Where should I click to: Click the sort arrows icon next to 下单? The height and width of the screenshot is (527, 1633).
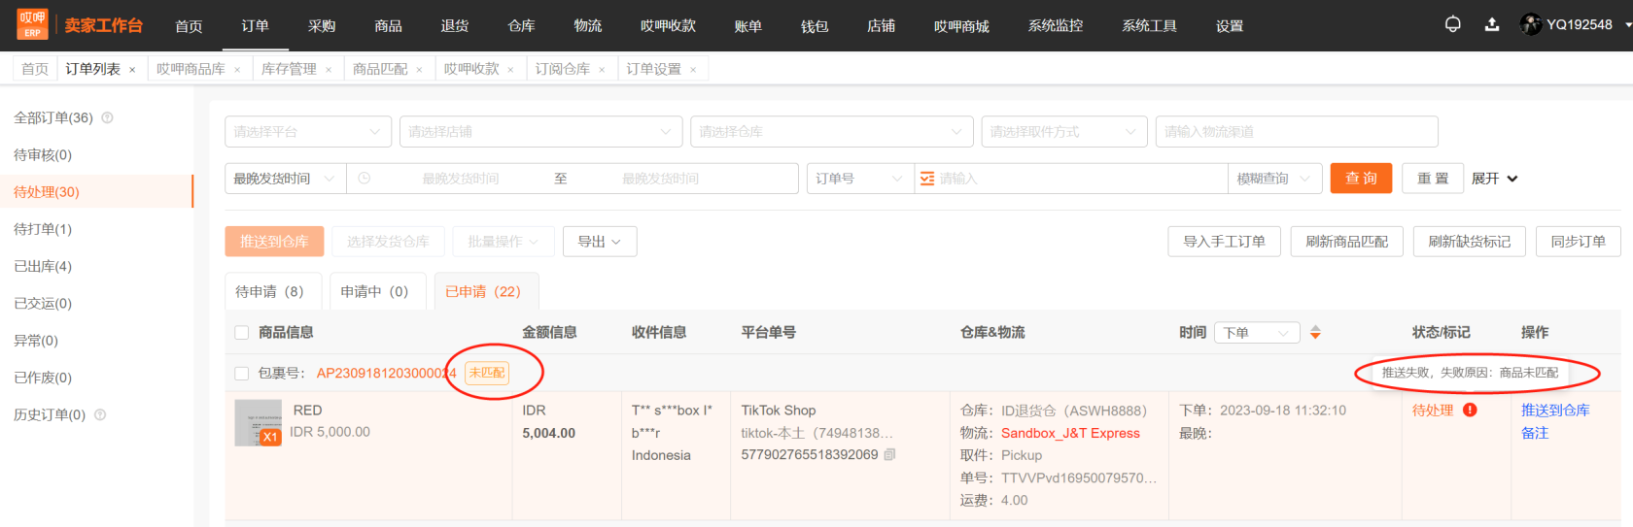point(1315,333)
